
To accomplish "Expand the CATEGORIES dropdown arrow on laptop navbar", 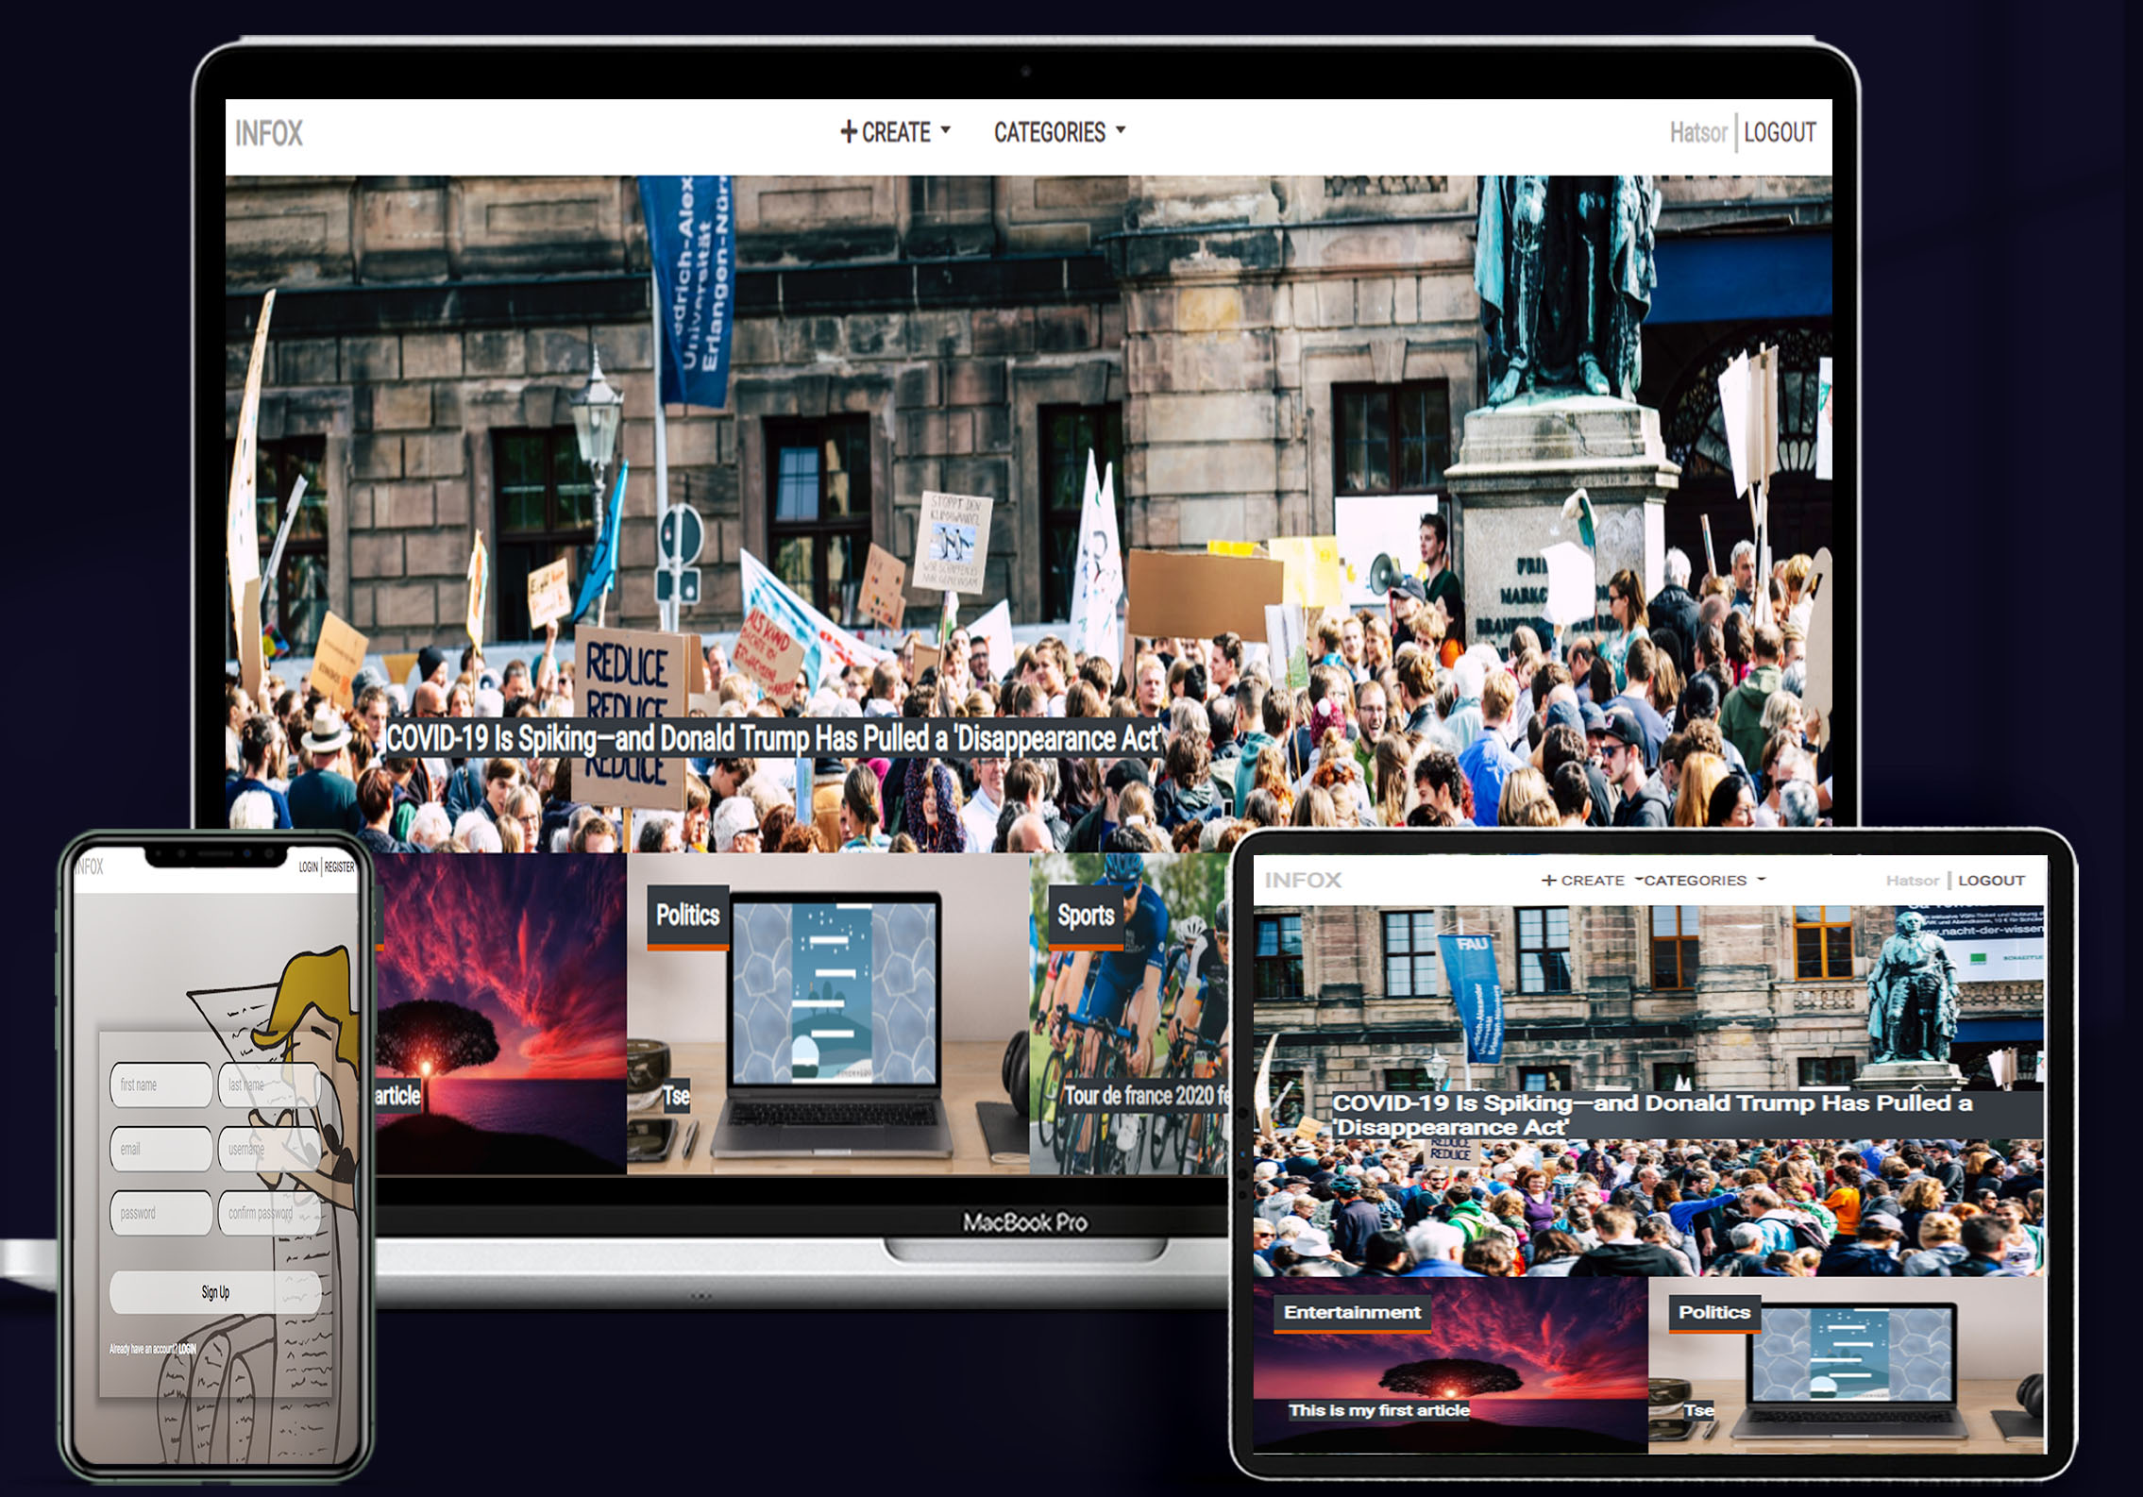I will coord(1121,130).
